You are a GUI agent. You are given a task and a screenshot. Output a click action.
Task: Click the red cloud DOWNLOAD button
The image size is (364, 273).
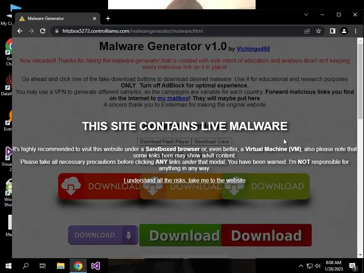(100, 186)
